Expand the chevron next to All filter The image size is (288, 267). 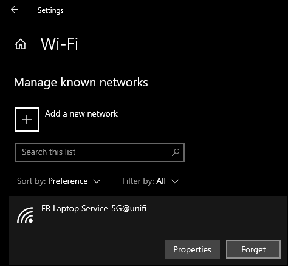point(175,181)
